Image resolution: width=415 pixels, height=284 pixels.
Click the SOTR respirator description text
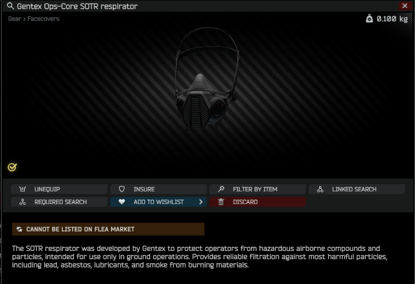(200, 256)
